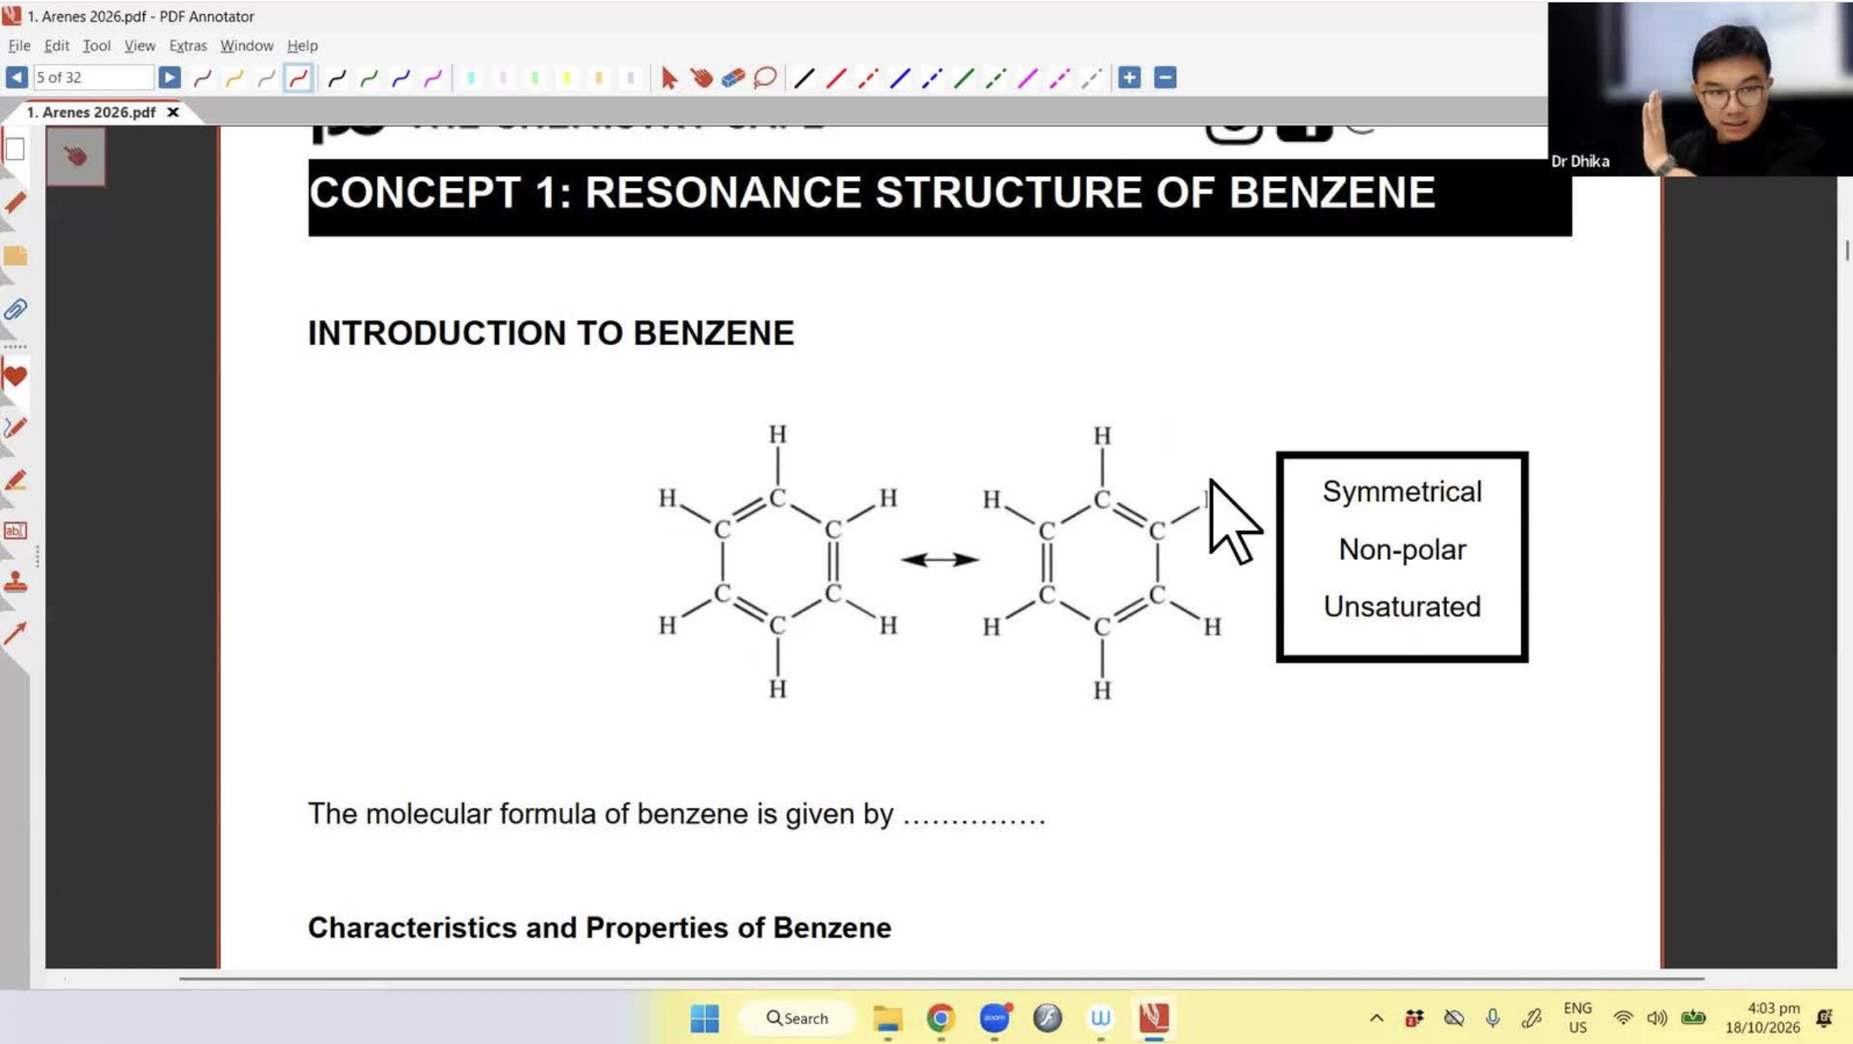Screen dimensions: 1853x1044
Task: Go to previous page with left arrow
Action: [16, 77]
